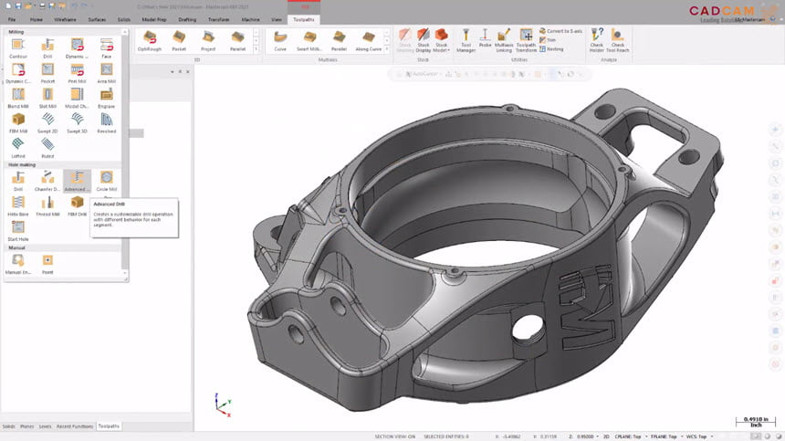The height and width of the screenshot is (441, 785).
Task: Open the Surfaces ribbon tab
Action: pyautogui.click(x=97, y=19)
